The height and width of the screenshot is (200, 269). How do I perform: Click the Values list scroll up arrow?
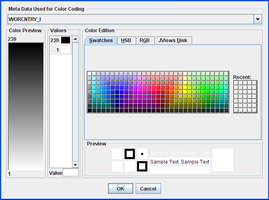75,40
